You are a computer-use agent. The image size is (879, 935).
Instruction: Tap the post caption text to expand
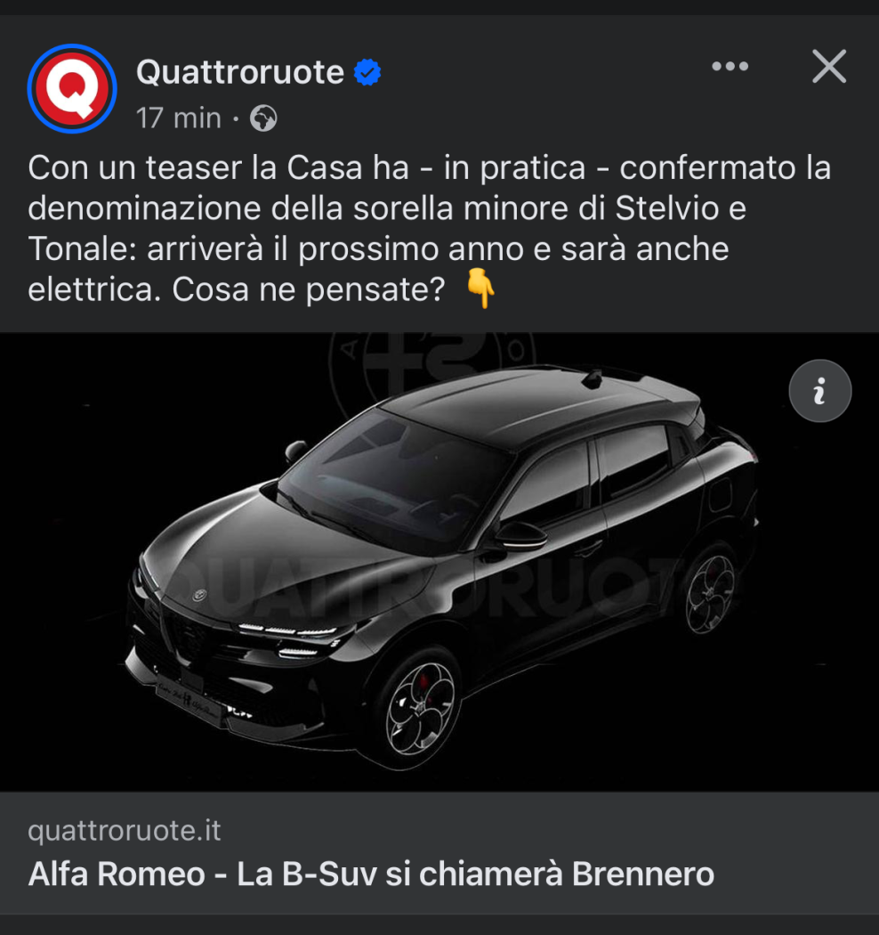429,229
